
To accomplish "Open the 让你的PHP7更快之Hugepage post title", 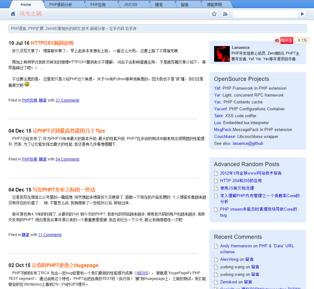I will point(65,265).
